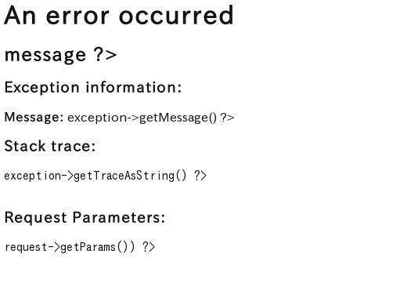
Task: Click the 'message ?>' subheading
Action: tap(60, 55)
